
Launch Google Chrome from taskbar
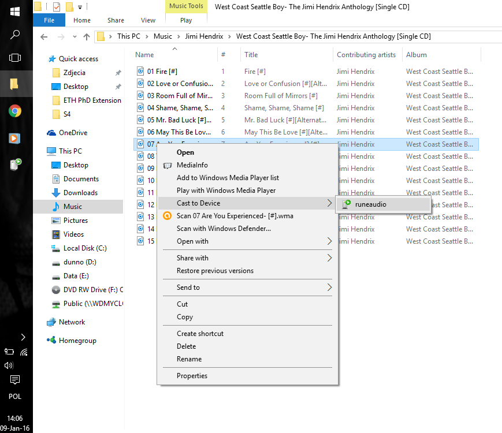click(x=14, y=111)
